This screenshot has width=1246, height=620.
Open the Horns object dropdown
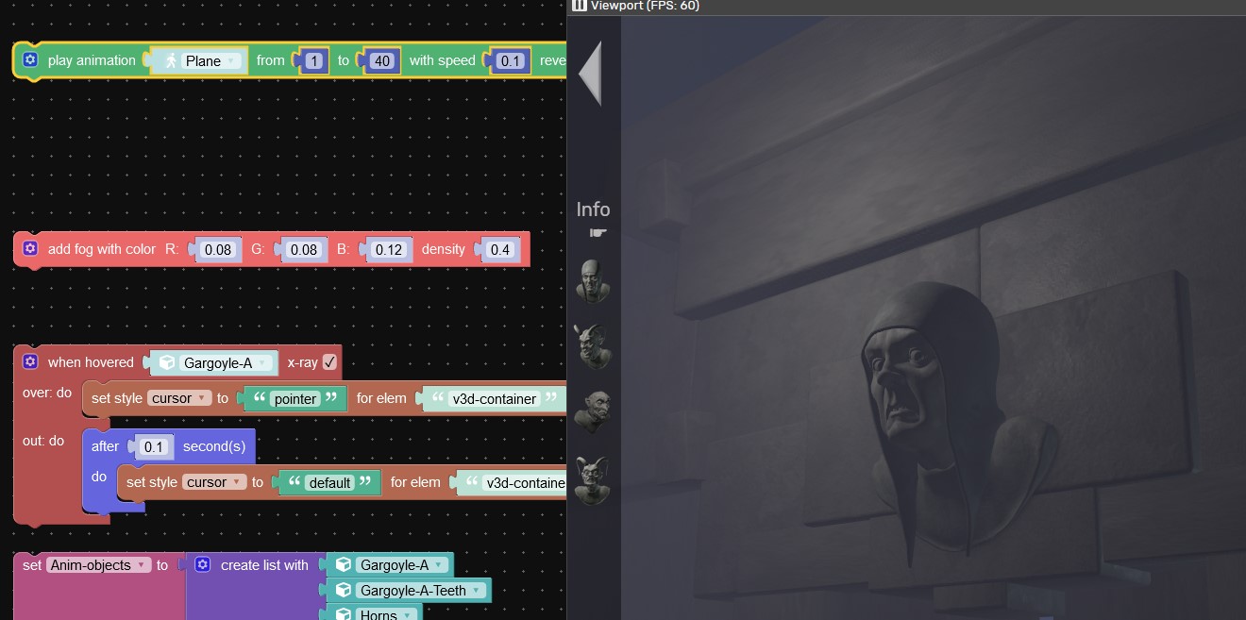387,615
